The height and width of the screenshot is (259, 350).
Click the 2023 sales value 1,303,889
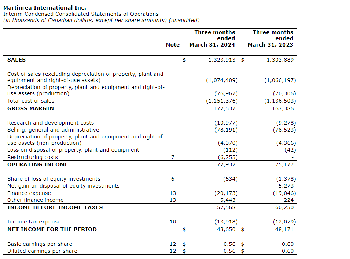click(280, 60)
